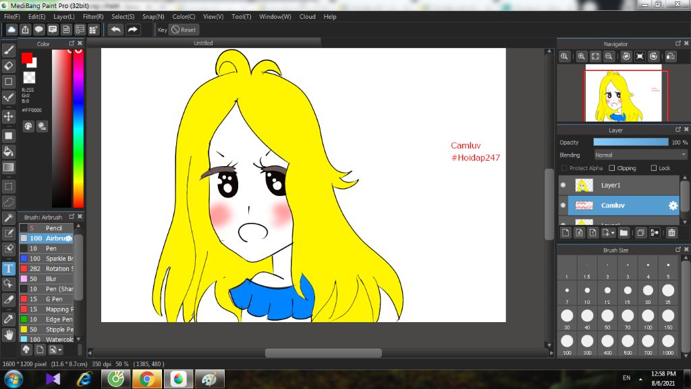Open Chrome from the taskbar
The height and width of the screenshot is (389, 691).
pos(146,379)
